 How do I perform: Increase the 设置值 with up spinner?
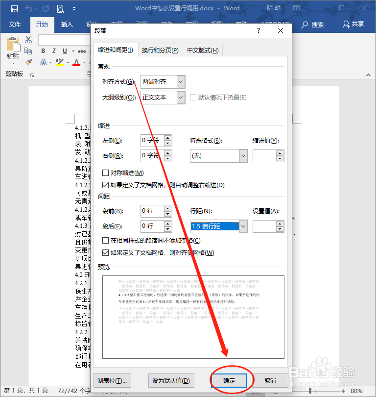[x=280, y=224]
